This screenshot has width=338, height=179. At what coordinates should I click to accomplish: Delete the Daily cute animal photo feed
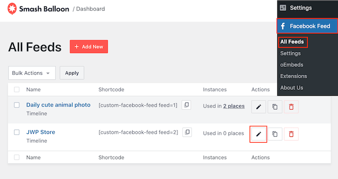[x=291, y=107]
